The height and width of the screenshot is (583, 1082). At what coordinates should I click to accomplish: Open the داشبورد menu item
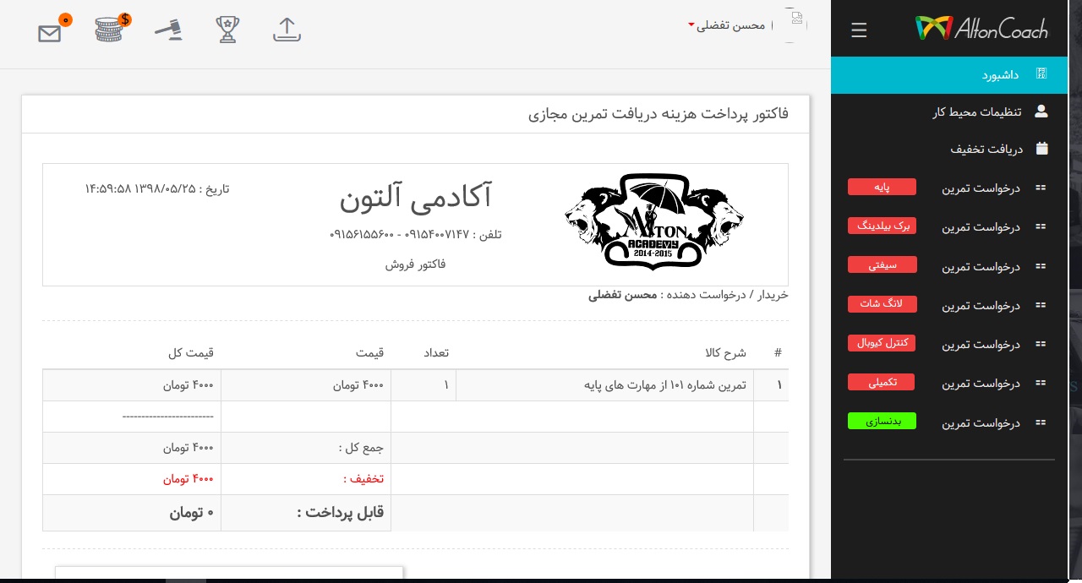(949, 75)
